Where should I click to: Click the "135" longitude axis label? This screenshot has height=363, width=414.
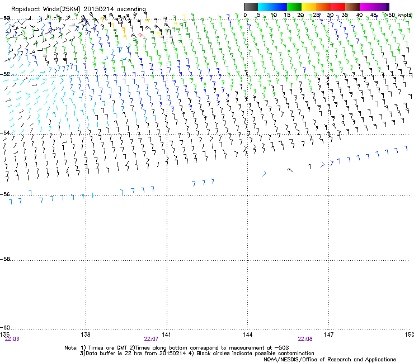(4, 335)
